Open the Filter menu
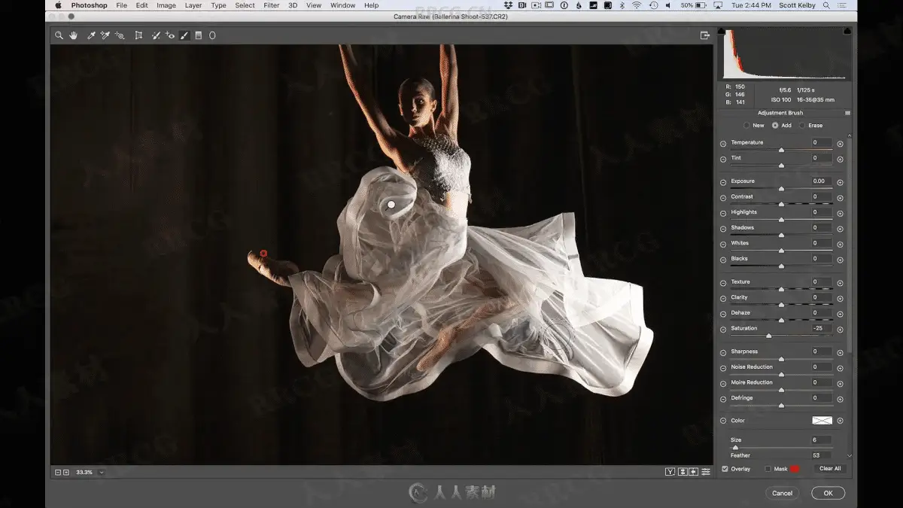This screenshot has height=508, width=903. click(272, 5)
